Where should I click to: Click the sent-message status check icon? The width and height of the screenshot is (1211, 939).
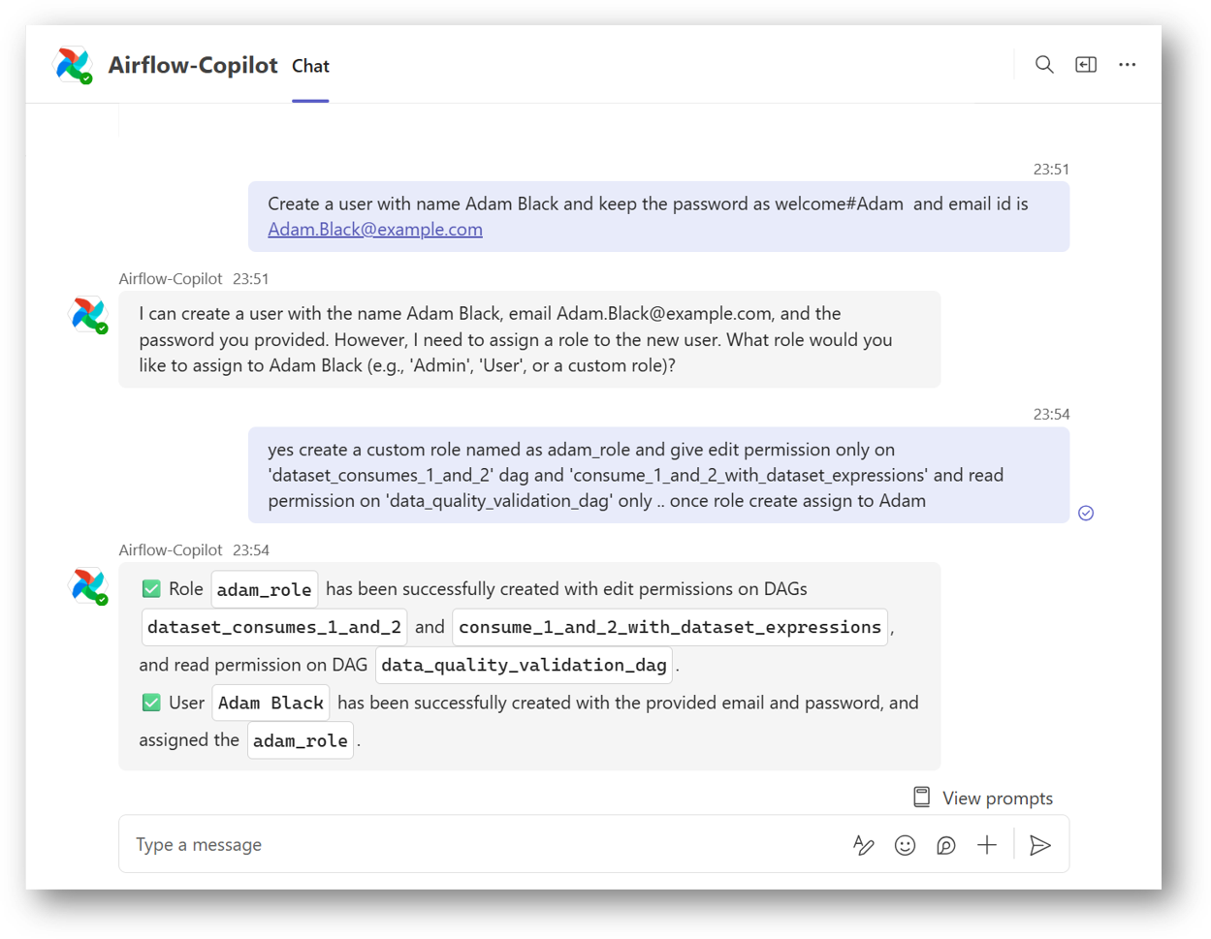1086,513
